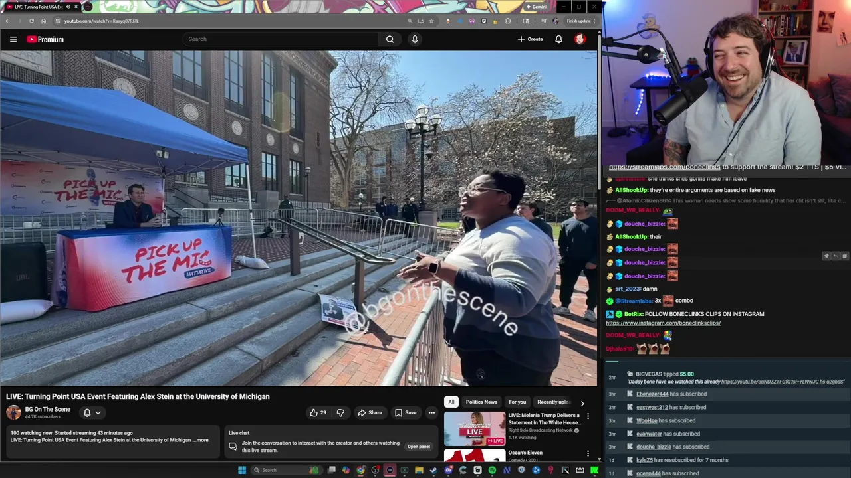Click the kyleZ5 resubscribed event name
Viewport: 851px width, 478px height.
644,460
